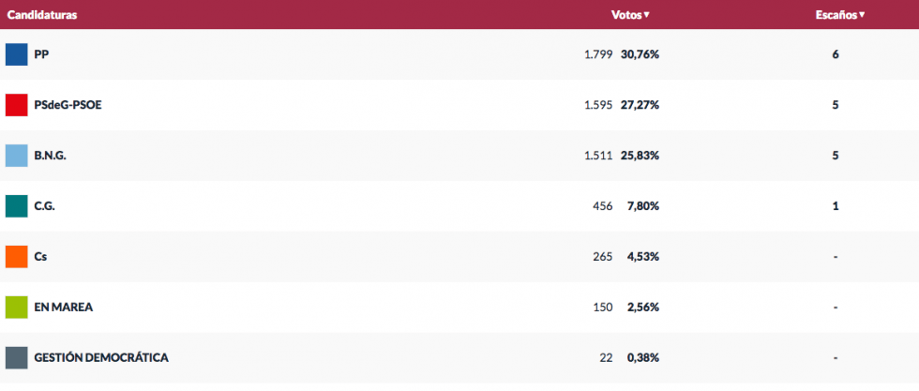919x391 pixels.
Task: Click the Cs orange color square
Action: [x=16, y=257]
